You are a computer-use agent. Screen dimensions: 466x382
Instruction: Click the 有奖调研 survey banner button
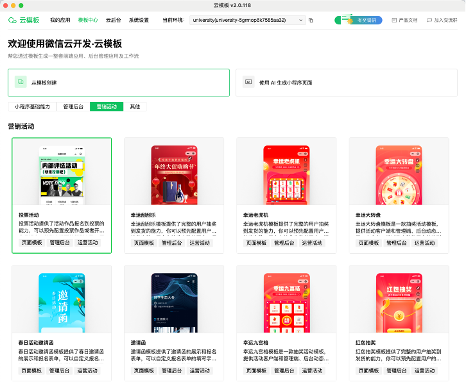coord(358,20)
